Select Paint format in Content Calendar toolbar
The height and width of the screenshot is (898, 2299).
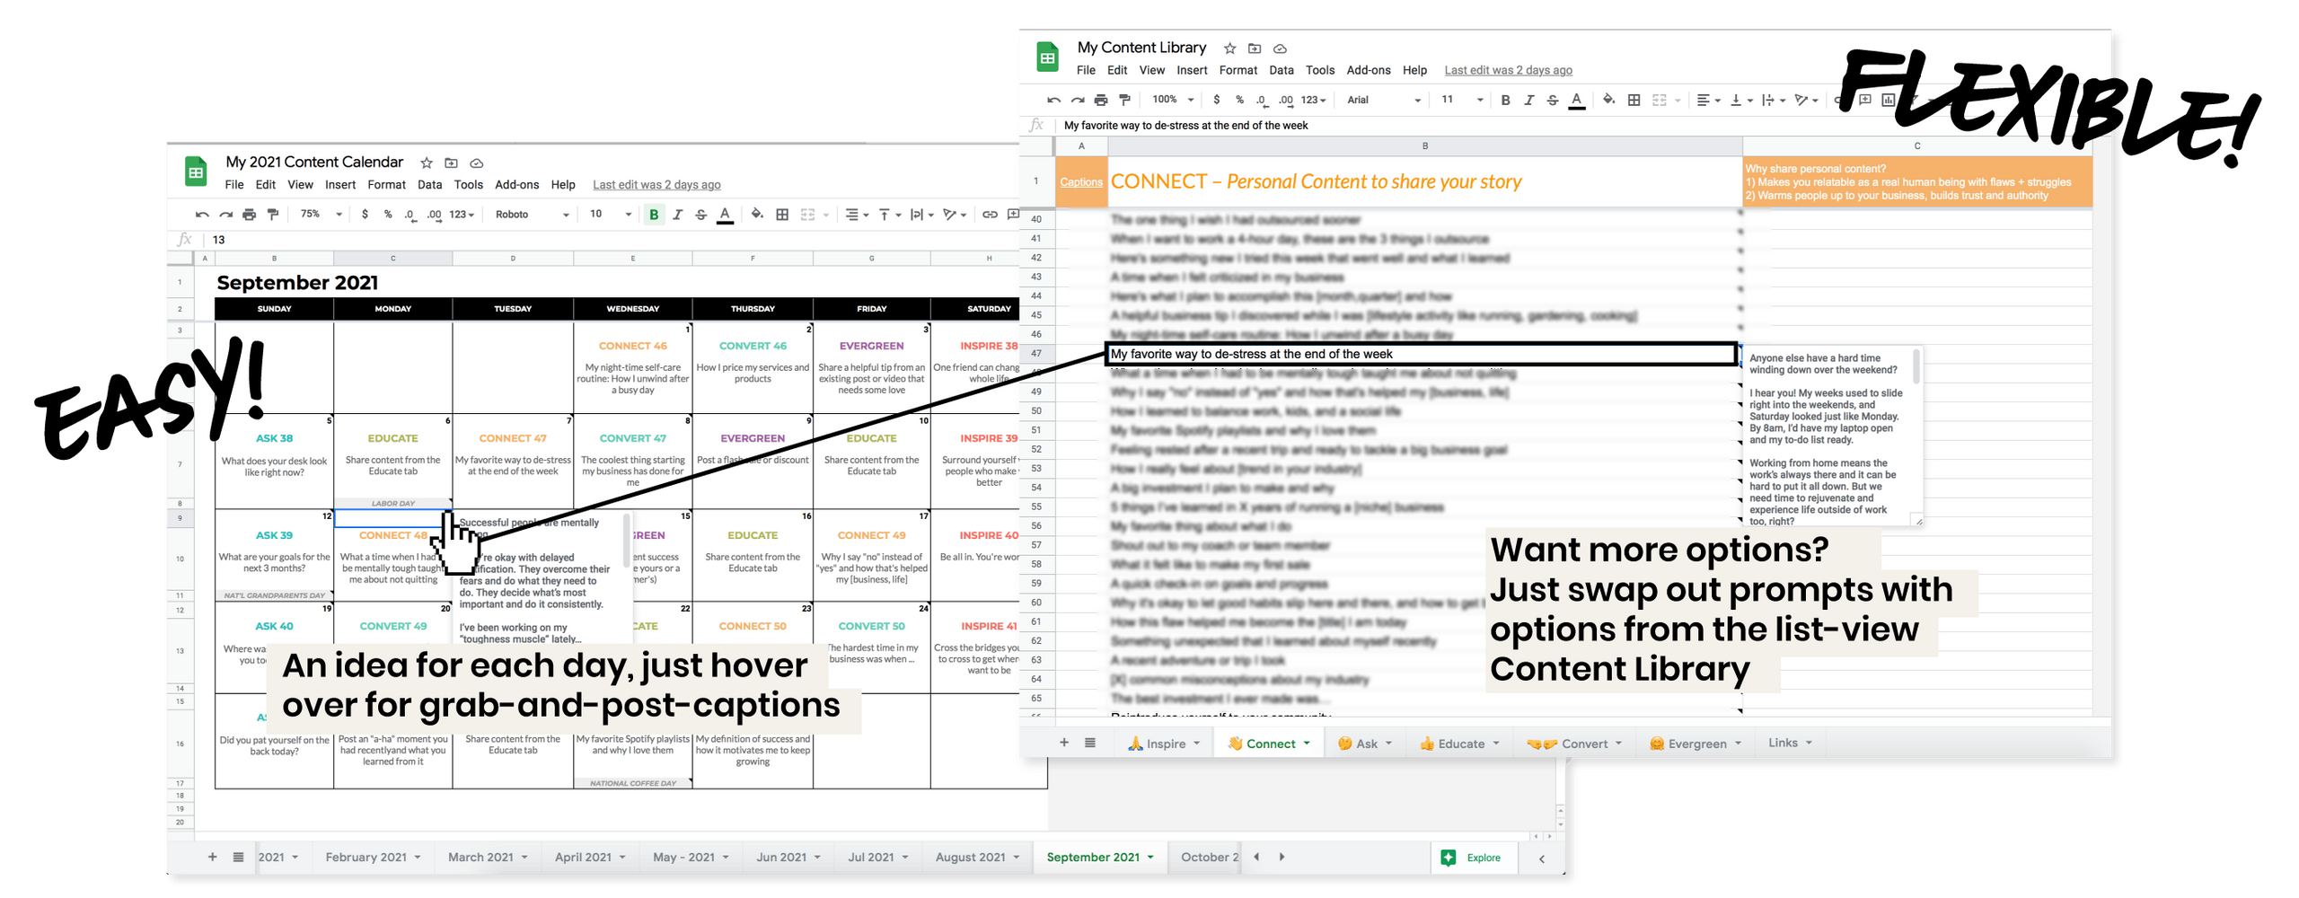point(273,215)
